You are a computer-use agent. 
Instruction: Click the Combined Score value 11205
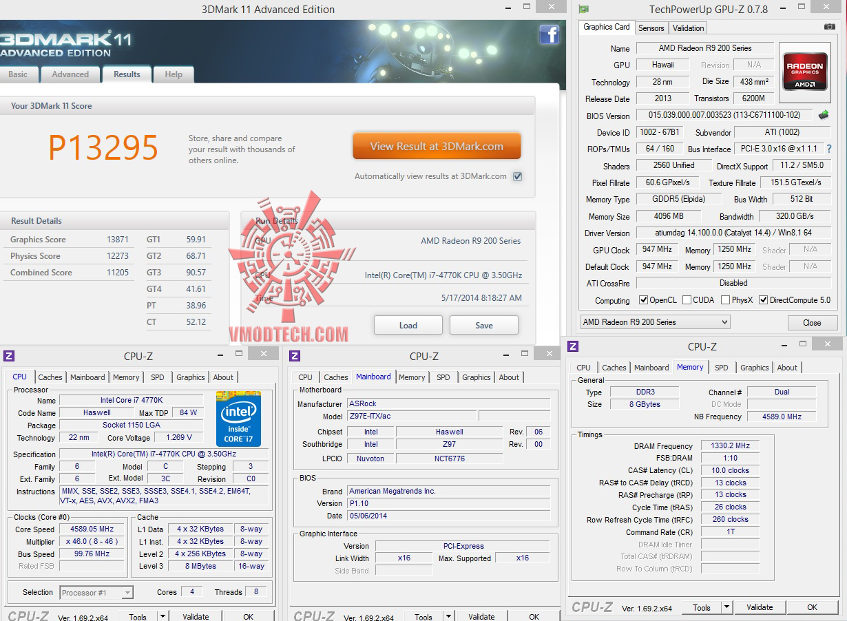[x=117, y=273]
